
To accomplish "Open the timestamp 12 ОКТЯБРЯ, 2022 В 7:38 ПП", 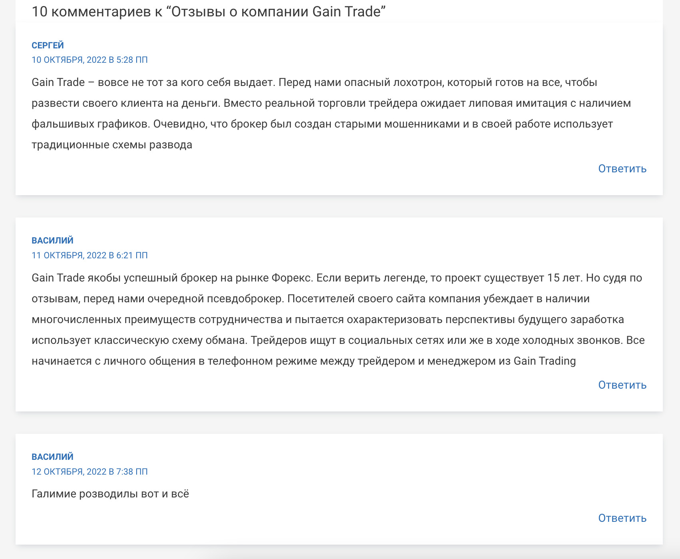I will [89, 472].
